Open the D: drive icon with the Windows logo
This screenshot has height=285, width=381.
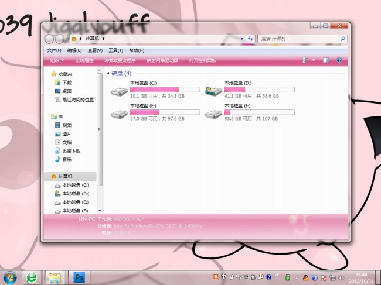pyautogui.click(x=213, y=91)
